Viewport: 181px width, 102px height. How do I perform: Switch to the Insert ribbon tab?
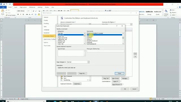[x=16, y=7]
